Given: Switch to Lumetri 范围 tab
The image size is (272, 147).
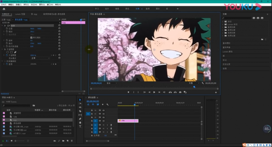Looking at the screenshot, I should pyautogui.click(x=20, y=14).
